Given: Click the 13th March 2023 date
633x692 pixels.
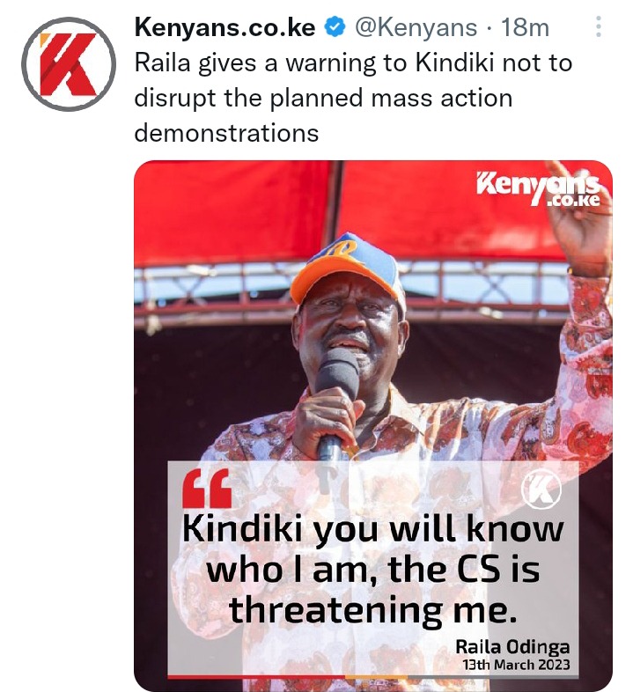Looking at the screenshot, I should (x=516, y=664).
